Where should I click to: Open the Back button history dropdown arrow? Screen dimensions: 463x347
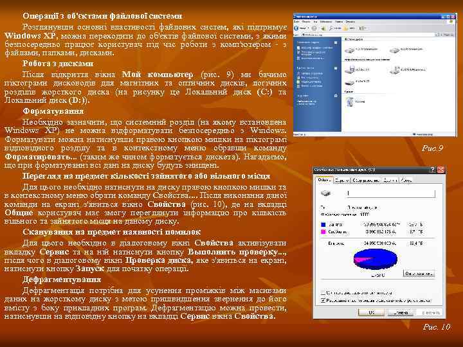pos(308,28)
